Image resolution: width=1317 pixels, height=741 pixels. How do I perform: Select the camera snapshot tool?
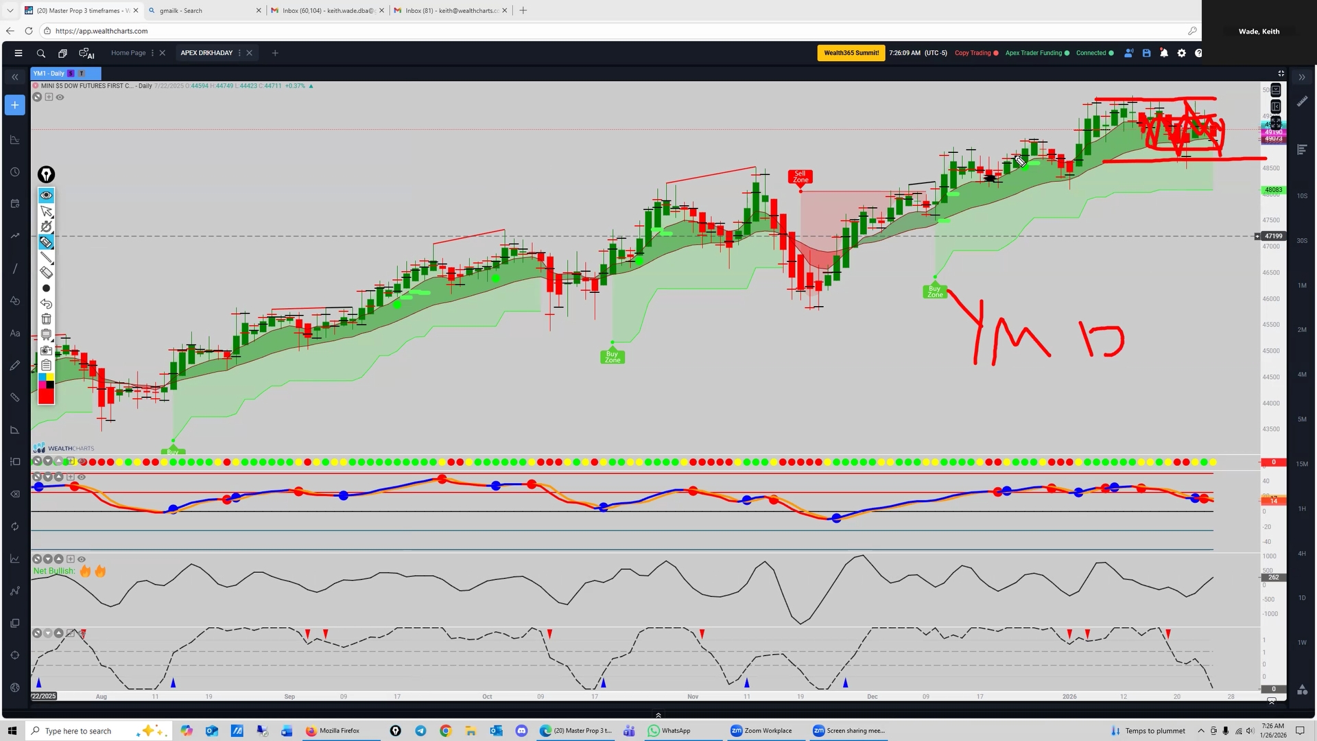[46, 350]
